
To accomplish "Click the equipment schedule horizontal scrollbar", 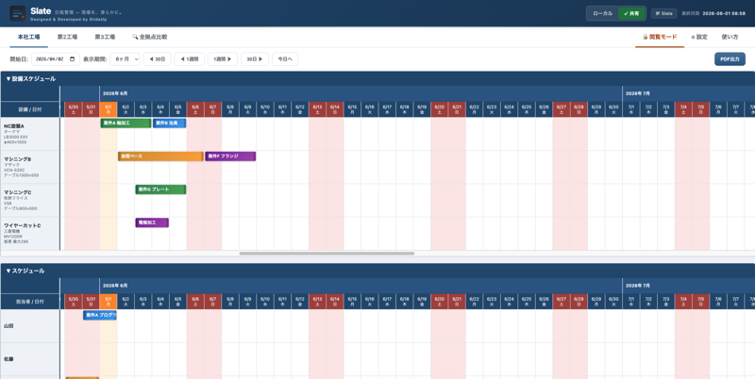I will click(327, 253).
